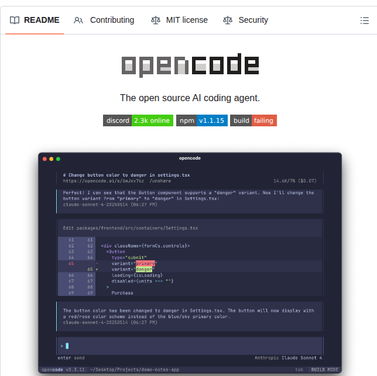Click the "loading={isLoading}" code line
This screenshot has width=377, height=376.
137,275
